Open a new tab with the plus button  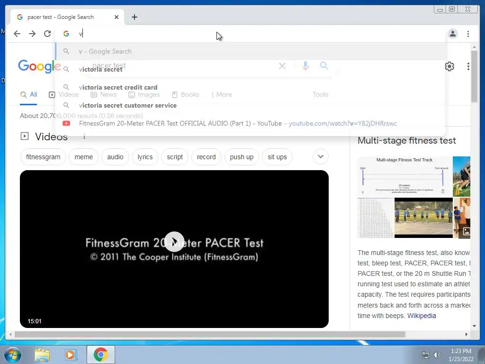(x=134, y=17)
